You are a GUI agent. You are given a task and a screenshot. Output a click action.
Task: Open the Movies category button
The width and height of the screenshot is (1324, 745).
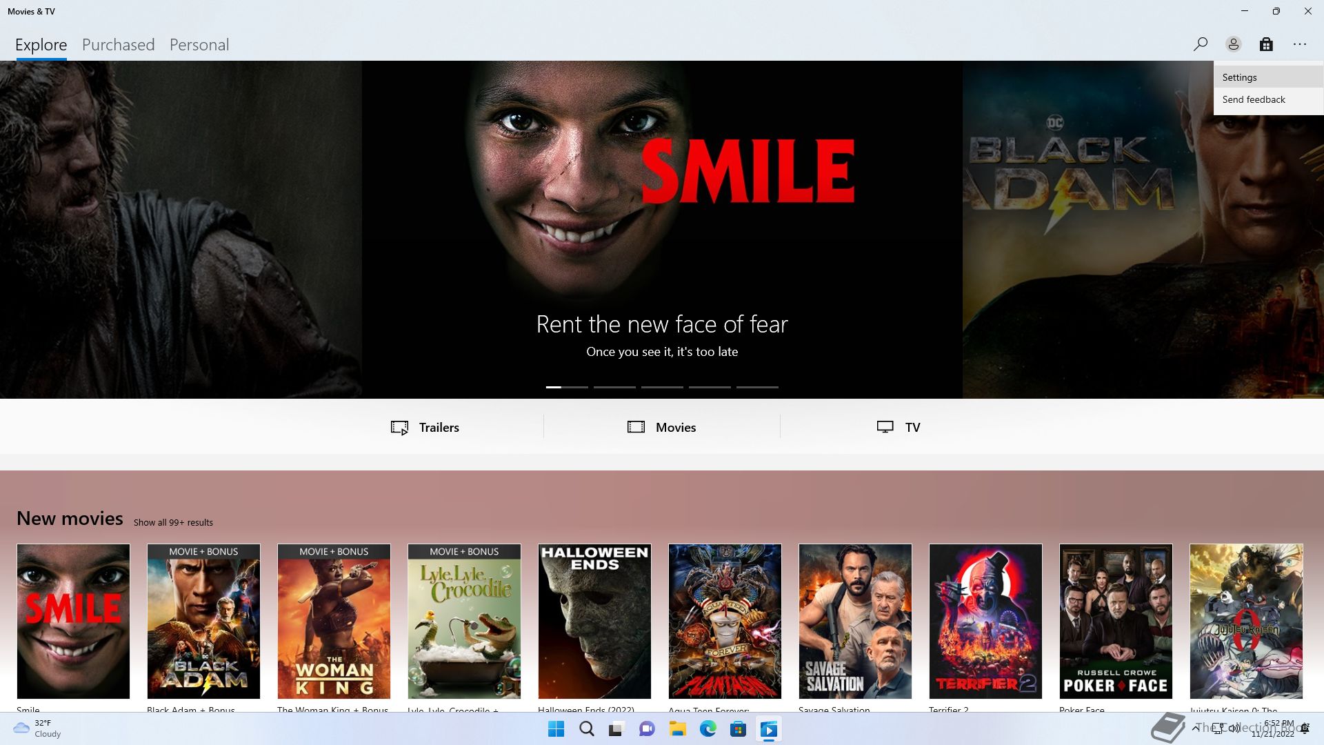pos(661,427)
